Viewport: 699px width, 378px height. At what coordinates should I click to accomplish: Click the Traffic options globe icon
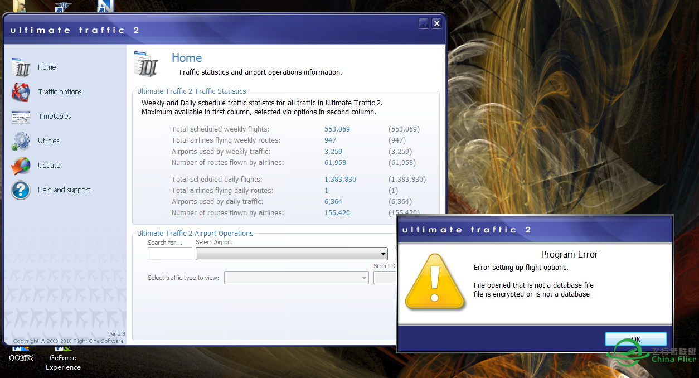21,92
